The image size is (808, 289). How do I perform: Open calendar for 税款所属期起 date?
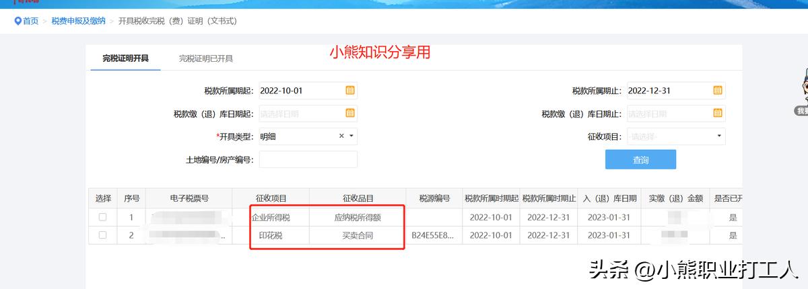click(x=350, y=90)
